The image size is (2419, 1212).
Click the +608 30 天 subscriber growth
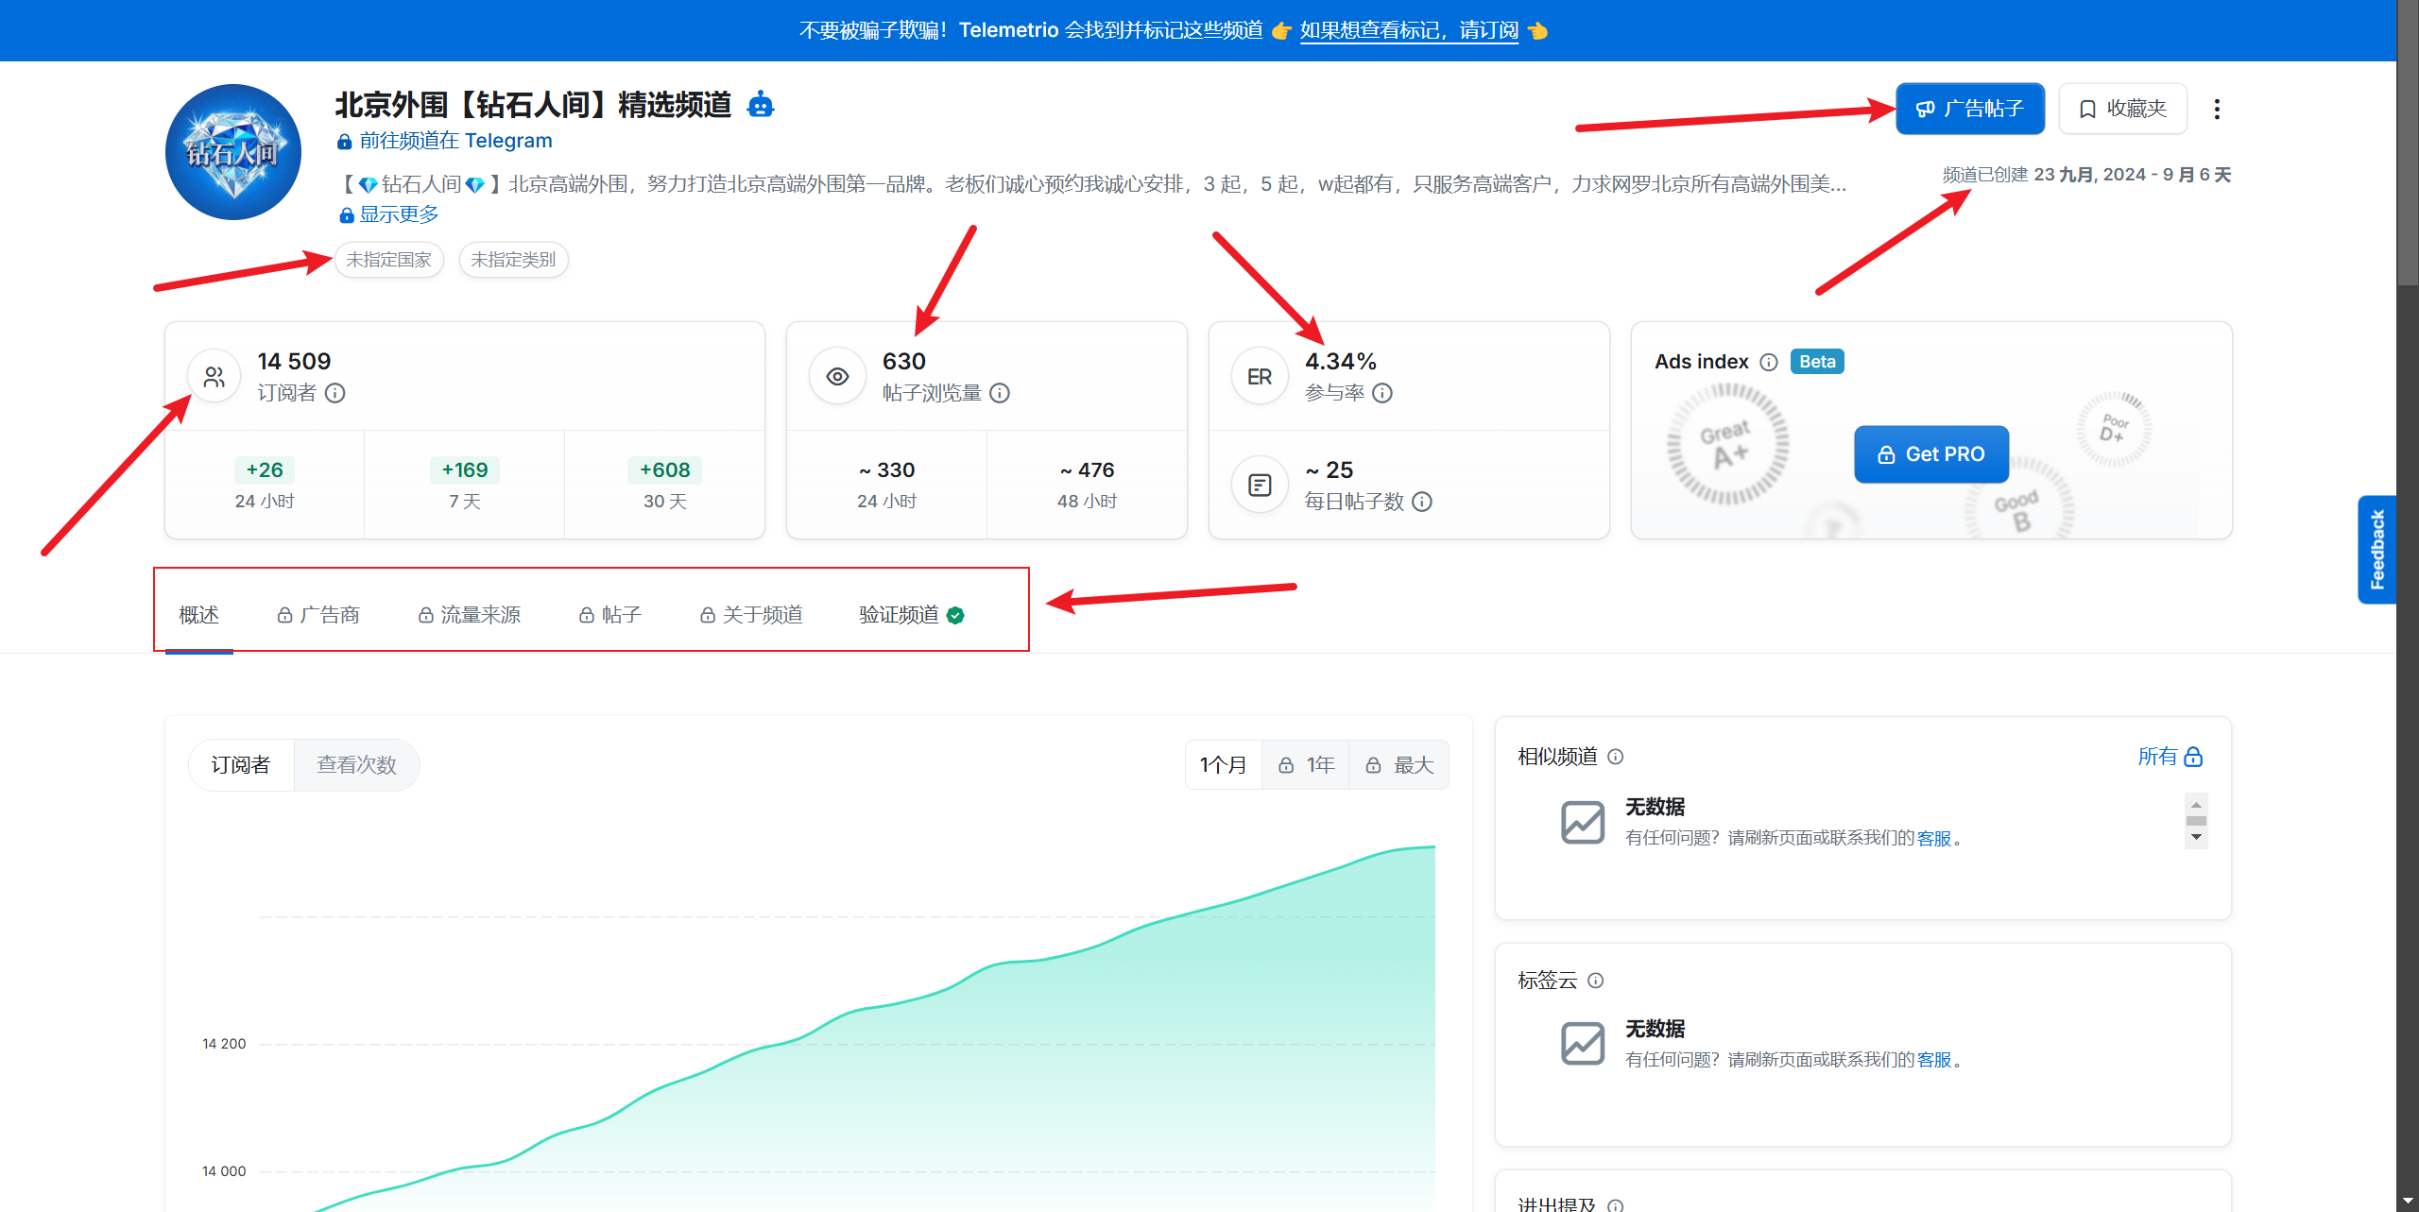[665, 485]
